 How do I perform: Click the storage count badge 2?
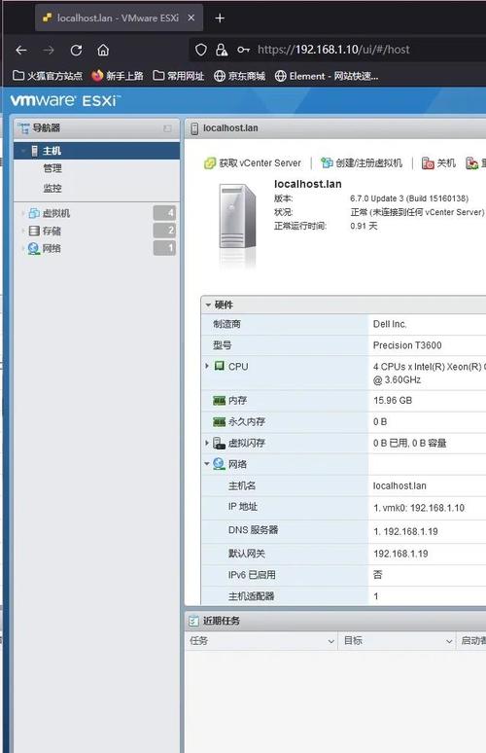point(164,231)
